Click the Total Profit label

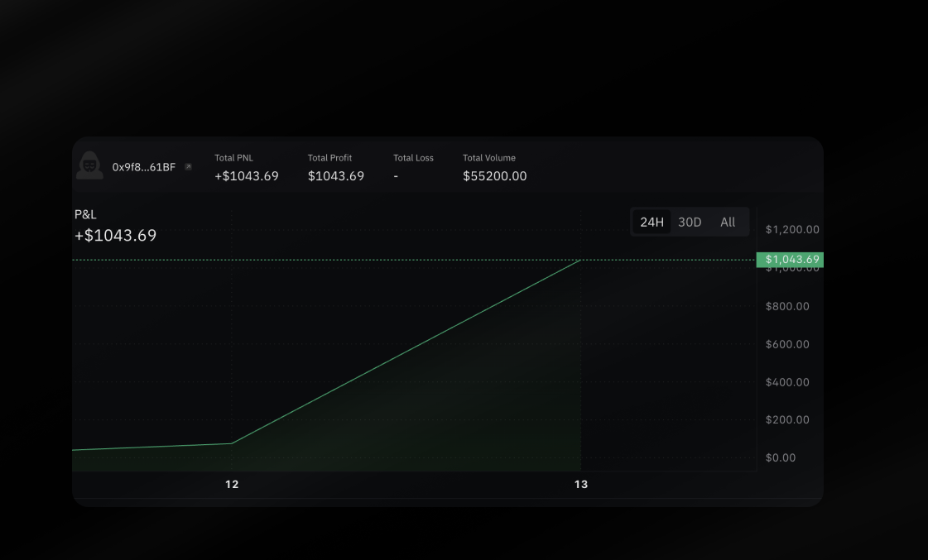(329, 158)
